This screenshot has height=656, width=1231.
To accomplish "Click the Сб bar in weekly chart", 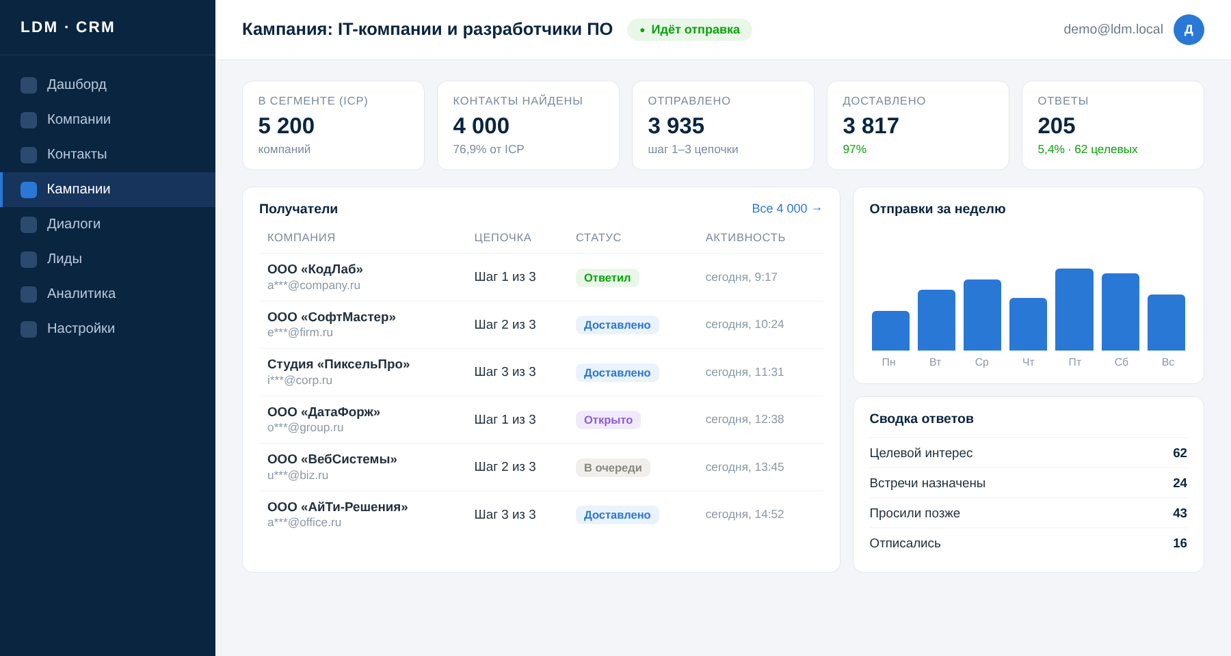I will 1120,312.
